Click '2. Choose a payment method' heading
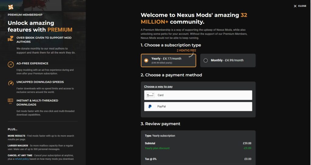The width and height of the screenshot is (311, 165). [171, 75]
